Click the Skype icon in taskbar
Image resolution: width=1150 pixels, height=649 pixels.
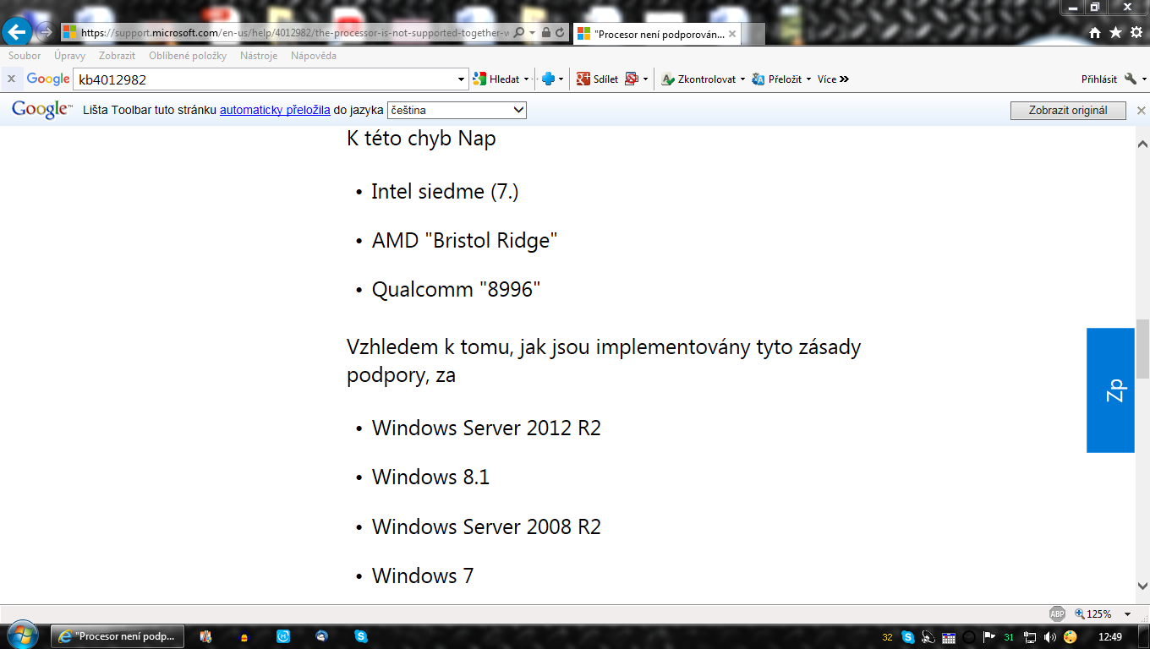point(362,636)
